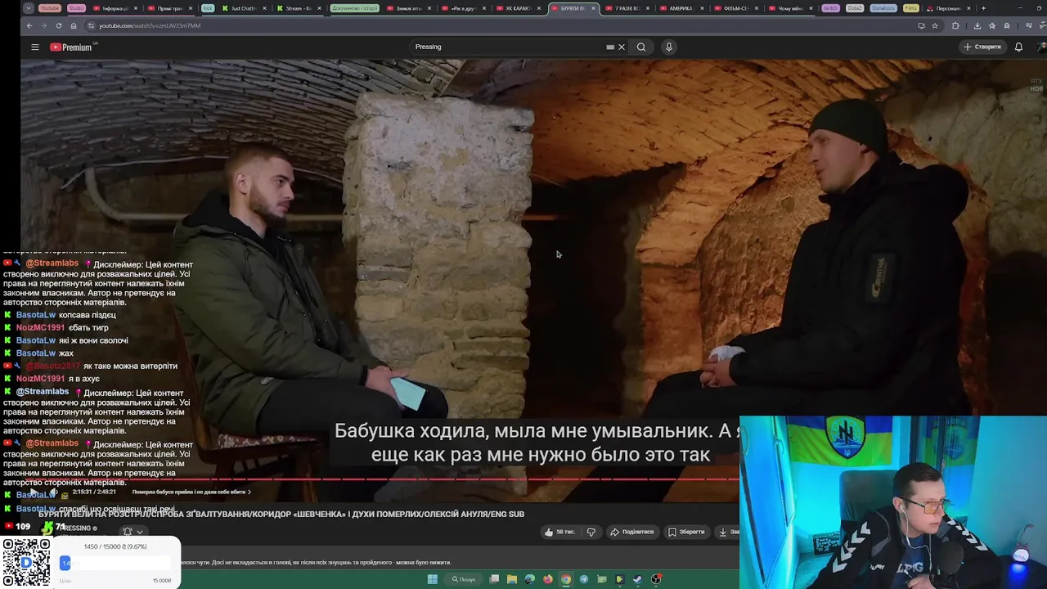Share the video via Поділитися
Viewport: 1047px width, 589px height.
(631, 532)
